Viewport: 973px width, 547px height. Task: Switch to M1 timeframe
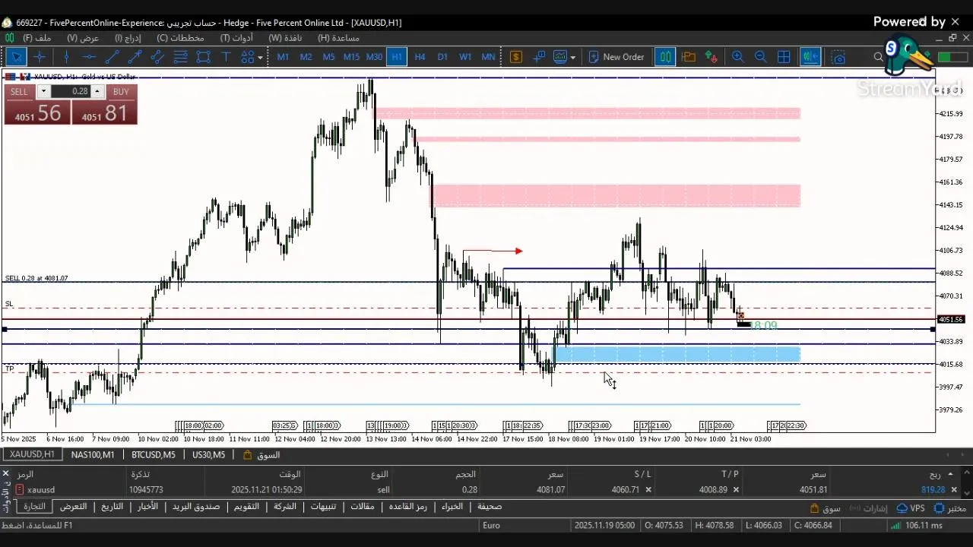click(283, 57)
